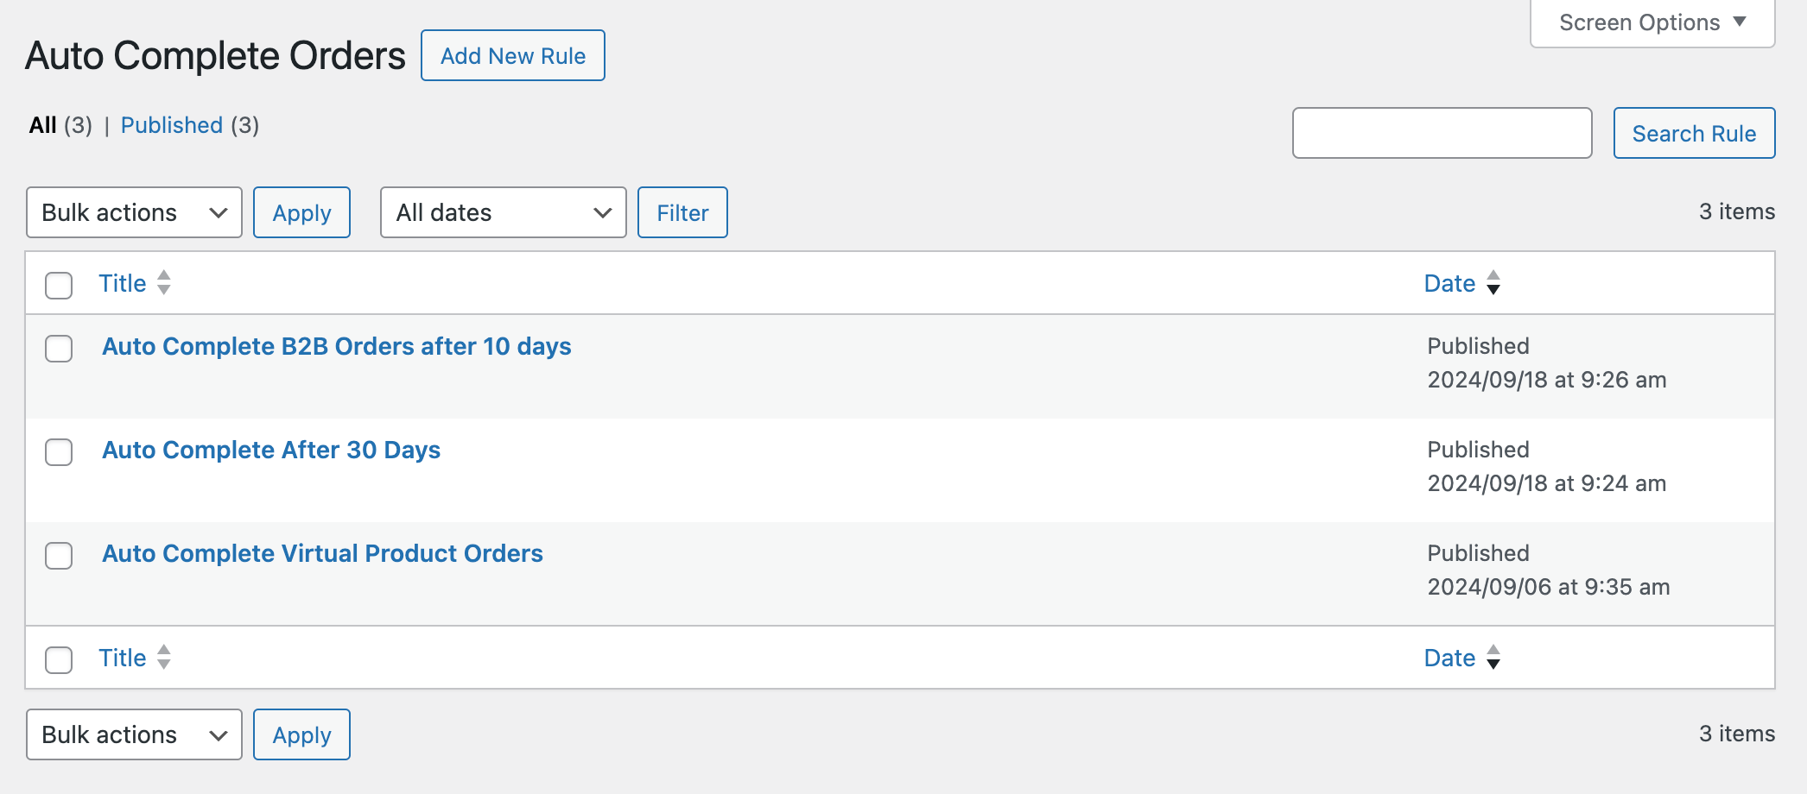
Task: Check the Auto Complete After 30 Days row
Action: pyautogui.click(x=59, y=453)
